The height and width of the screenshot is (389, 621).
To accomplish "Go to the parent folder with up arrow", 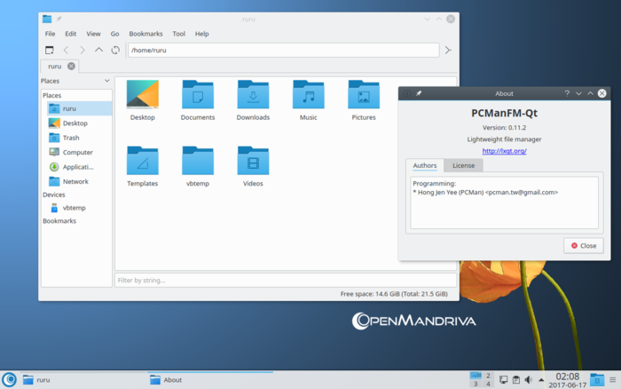I will [x=98, y=50].
